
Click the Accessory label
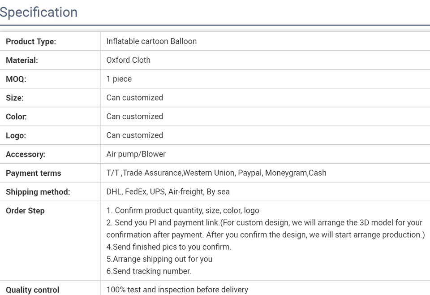[x=26, y=155]
